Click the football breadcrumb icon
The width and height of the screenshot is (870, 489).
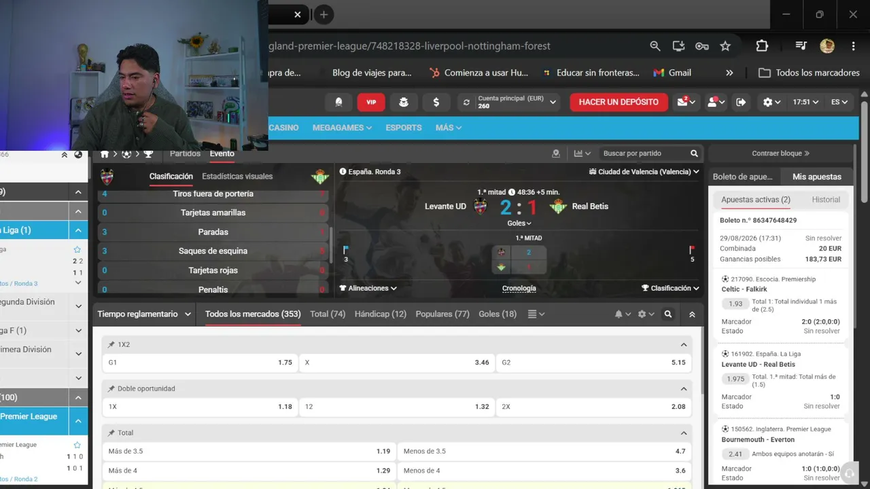point(126,154)
